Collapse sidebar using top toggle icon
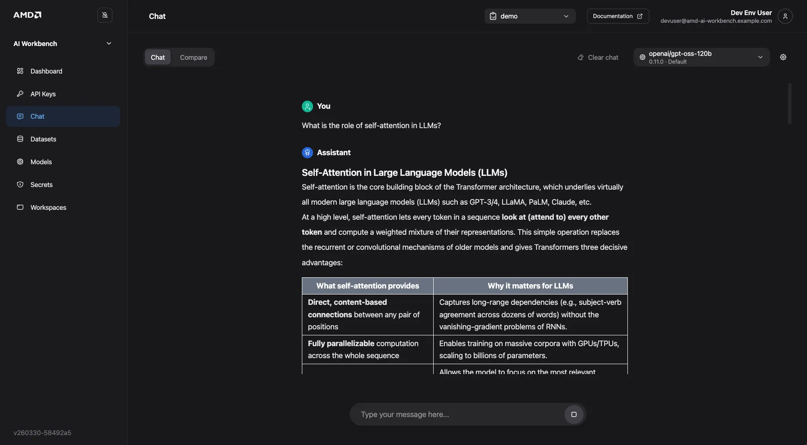 [x=105, y=15]
